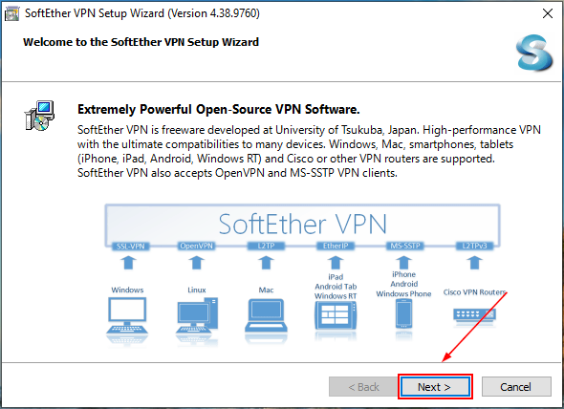Click the Linux tower computer icon

pos(197,316)
